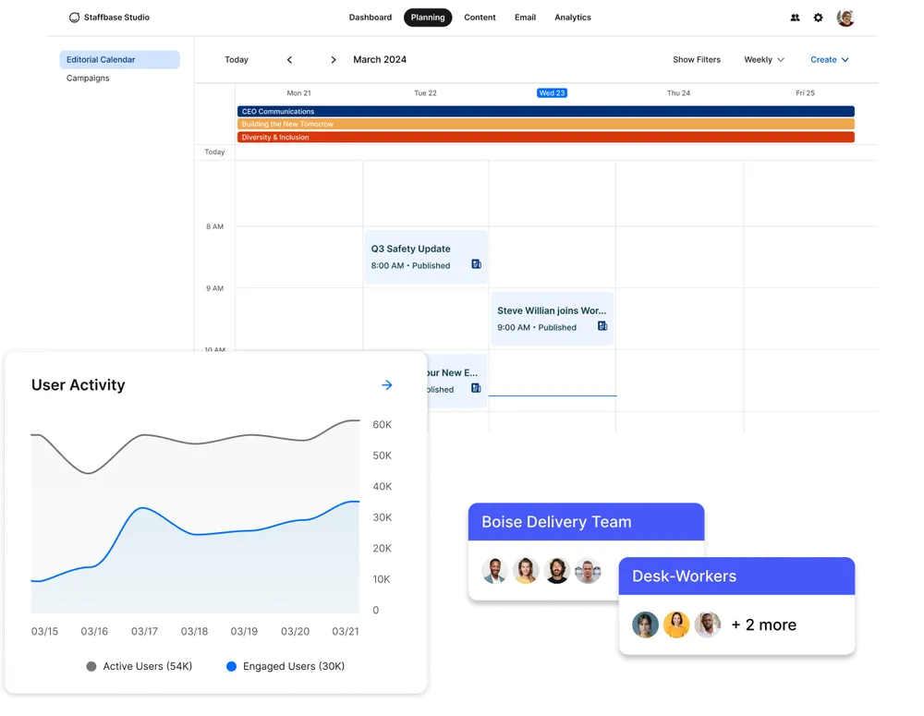Click the second avatar in Boise Delivery Team
Image resolution: width=924 pixels, height=716 pixels.
[526, 570]
